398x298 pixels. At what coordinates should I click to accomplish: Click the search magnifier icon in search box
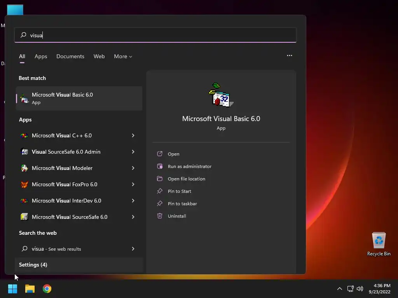coord(23,35)
